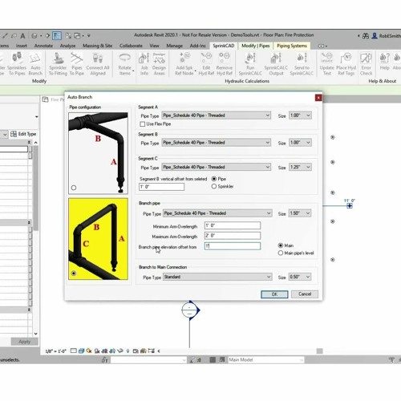Open SprinkCALC Output tool
401x401 pixels.
tap(276, 63)
